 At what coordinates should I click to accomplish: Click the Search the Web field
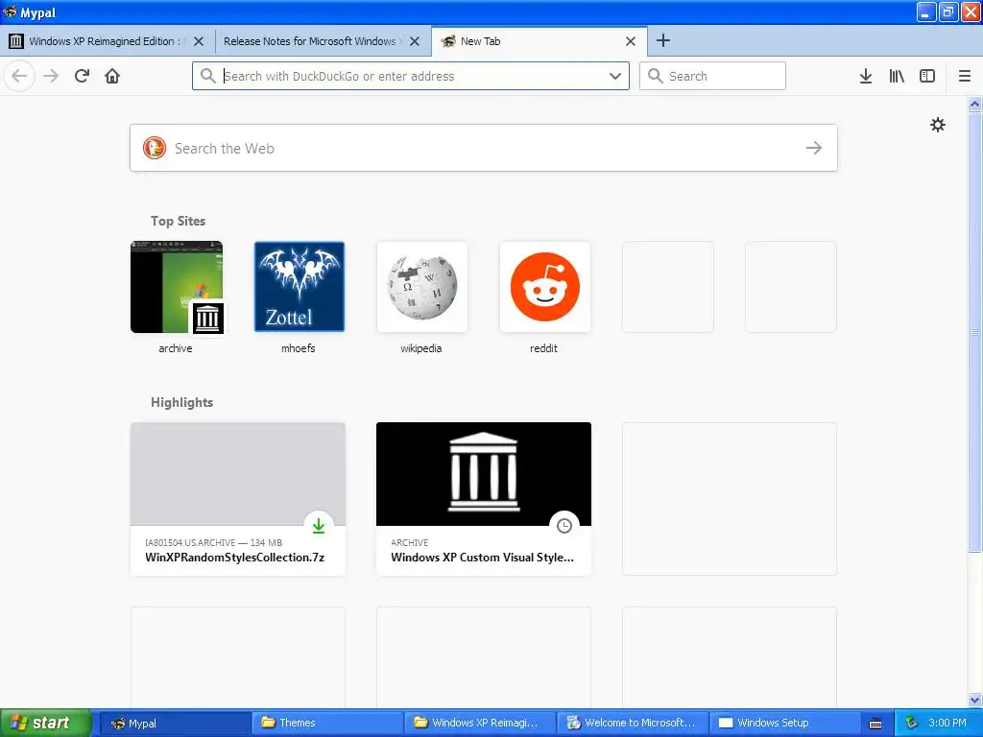tap(484, 148)
